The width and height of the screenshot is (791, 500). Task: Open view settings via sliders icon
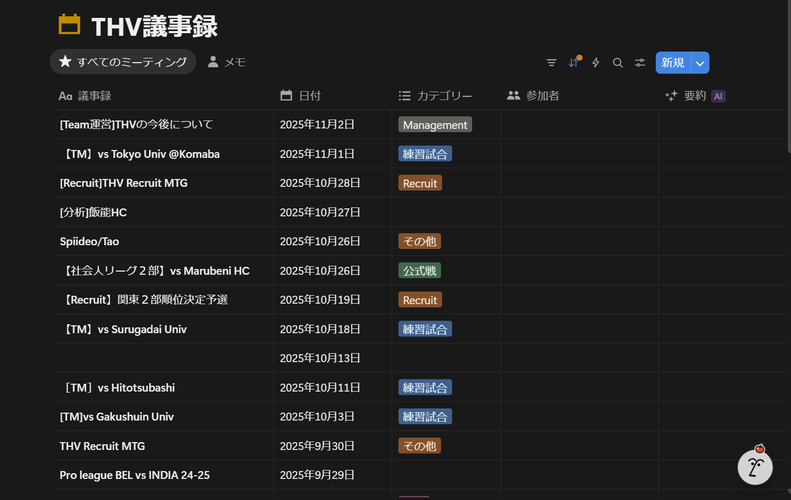[x=639, y=63]
